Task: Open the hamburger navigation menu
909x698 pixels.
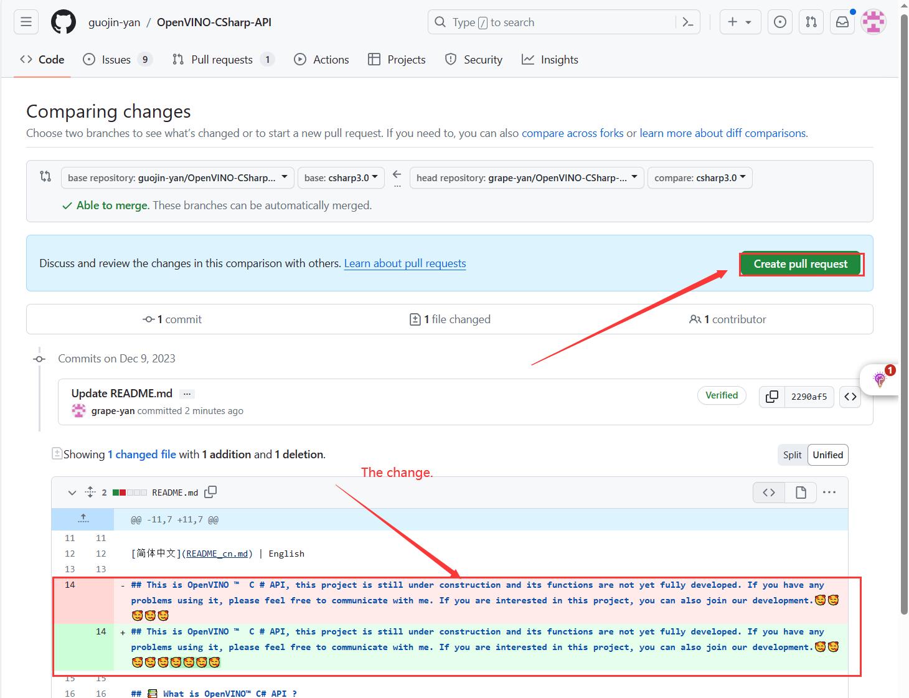Action: [26, 22]
